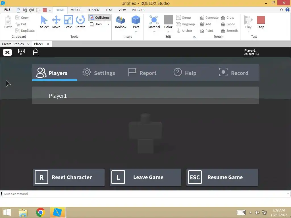
Task: Open Help tab in game menu
Action: click(x=185, y=73)
